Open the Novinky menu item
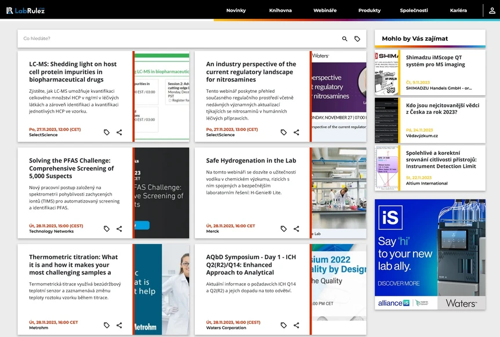Image resolution: width=500 pixels, height=337 pixels. [236, 10]
